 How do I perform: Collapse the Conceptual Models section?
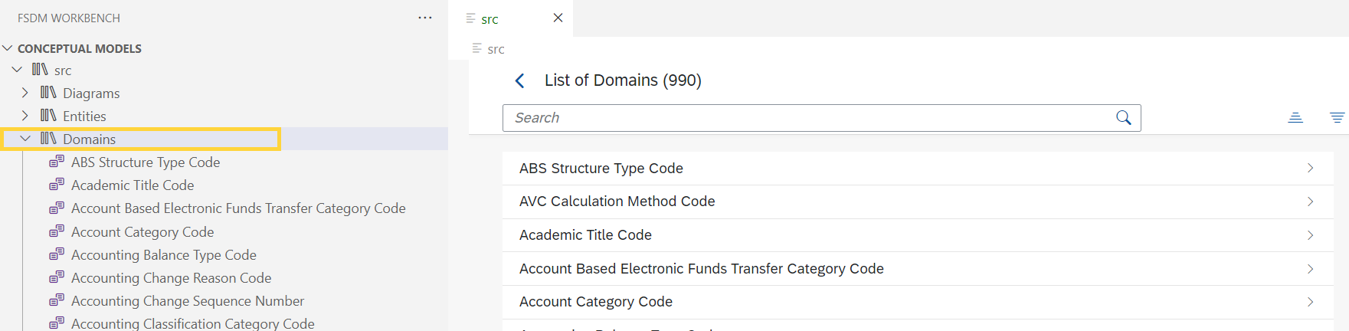[8, 48]
